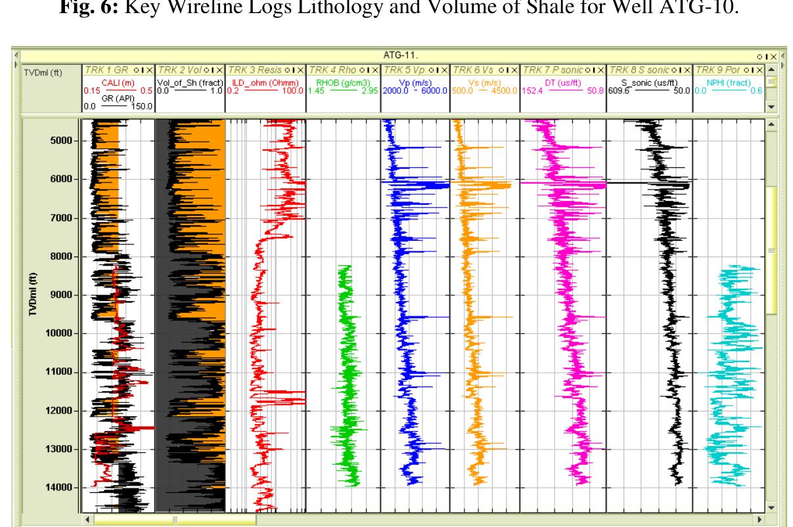Click the log view vertical scroll up arrow
The width and height of the screenshot is (793, 527).
(x=771, y=123)
